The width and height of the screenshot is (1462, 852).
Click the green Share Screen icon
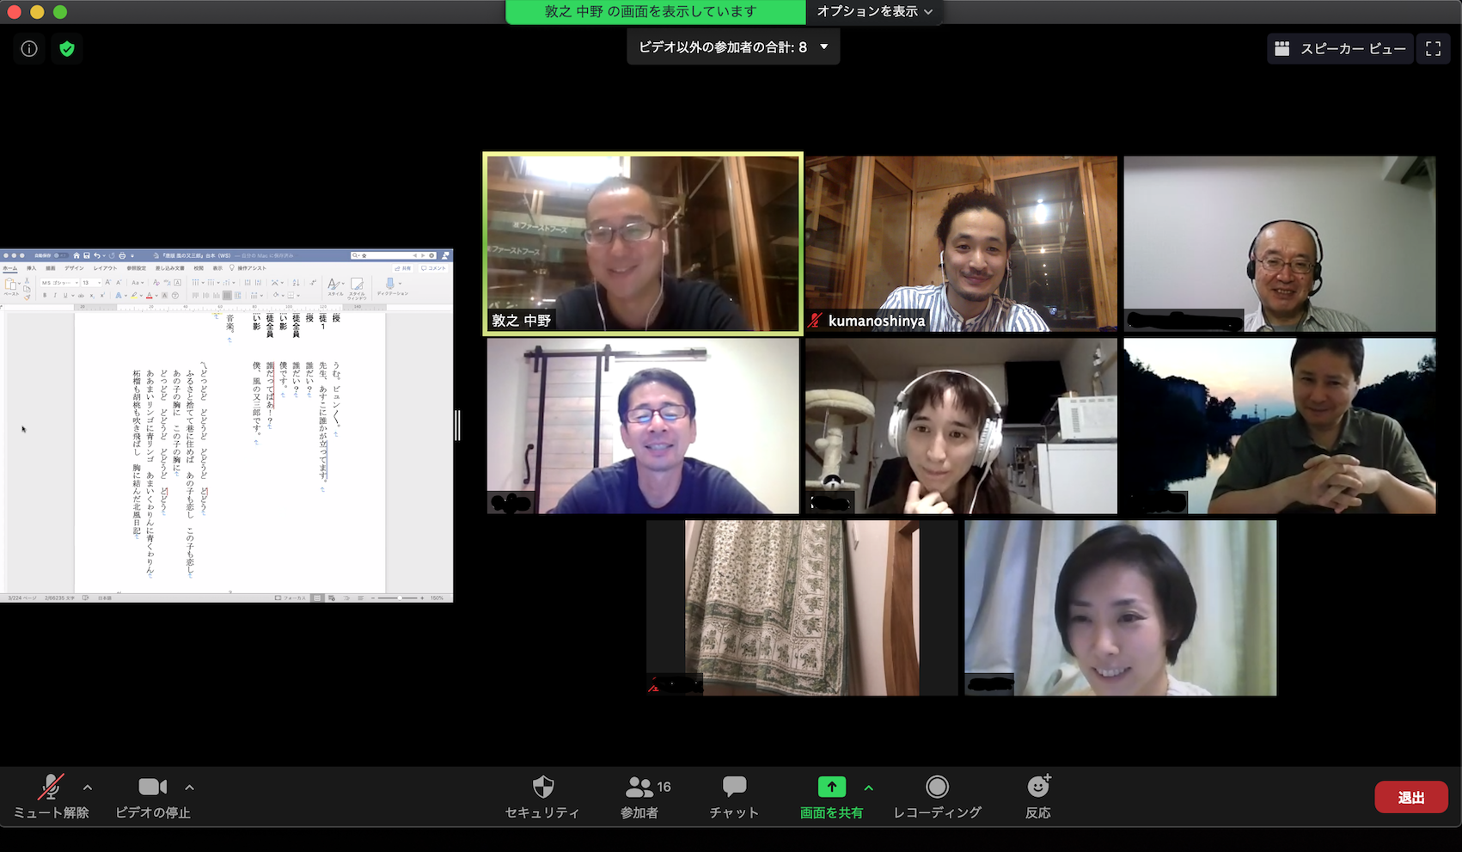tap(831, 788)
